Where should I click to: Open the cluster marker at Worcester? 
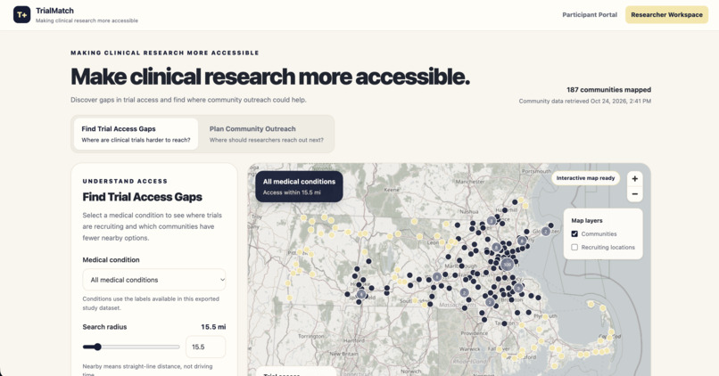tap(437, 276)
